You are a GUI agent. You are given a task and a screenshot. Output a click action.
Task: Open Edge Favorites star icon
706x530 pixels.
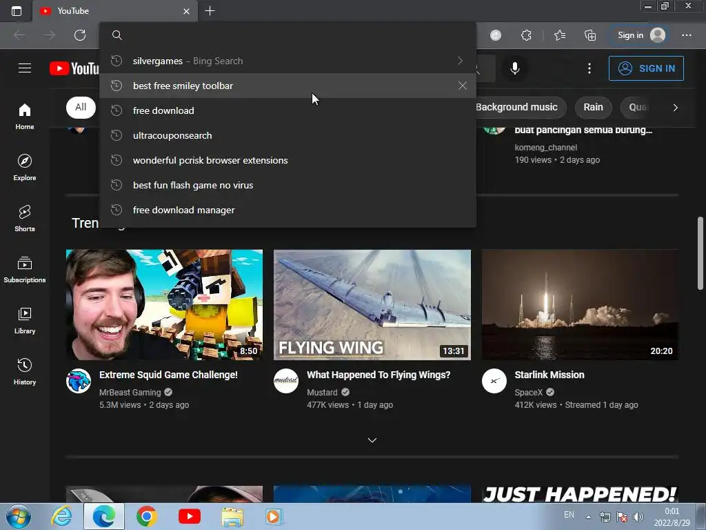point(560,35)
